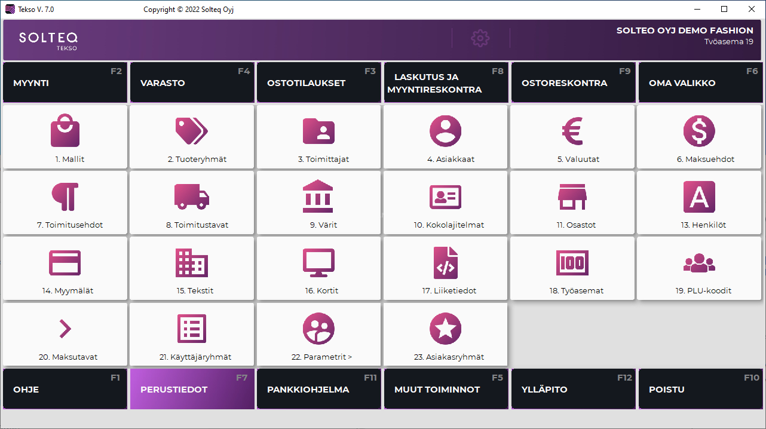Open the Maksutavat chevron tile
The height and width of the screenshot is (429, 766).
(65, 335)
